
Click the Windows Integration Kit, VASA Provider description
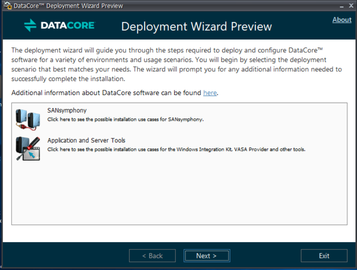[176, 149]
